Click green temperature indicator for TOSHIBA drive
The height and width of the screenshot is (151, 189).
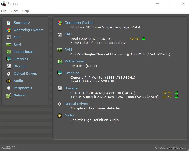[x=176, y=93]
